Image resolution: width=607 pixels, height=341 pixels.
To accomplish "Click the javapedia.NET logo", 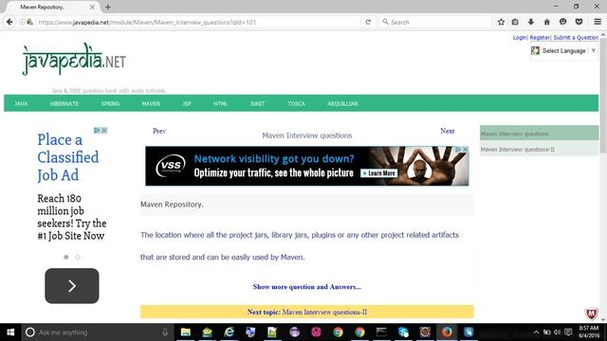I will pos(74,60).
